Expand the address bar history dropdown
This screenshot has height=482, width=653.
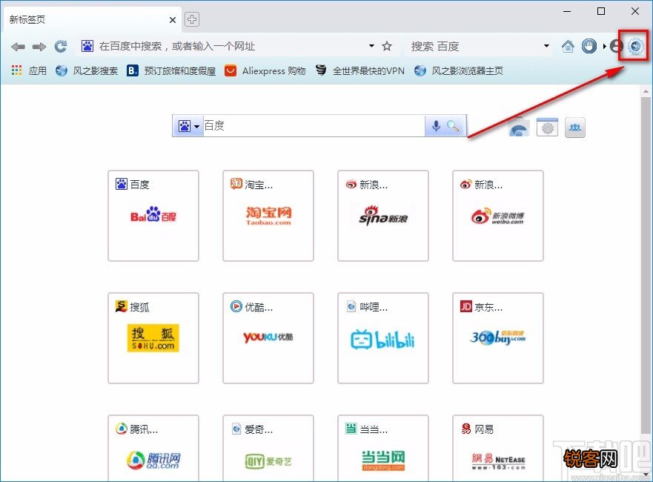(x=371, y=46)
